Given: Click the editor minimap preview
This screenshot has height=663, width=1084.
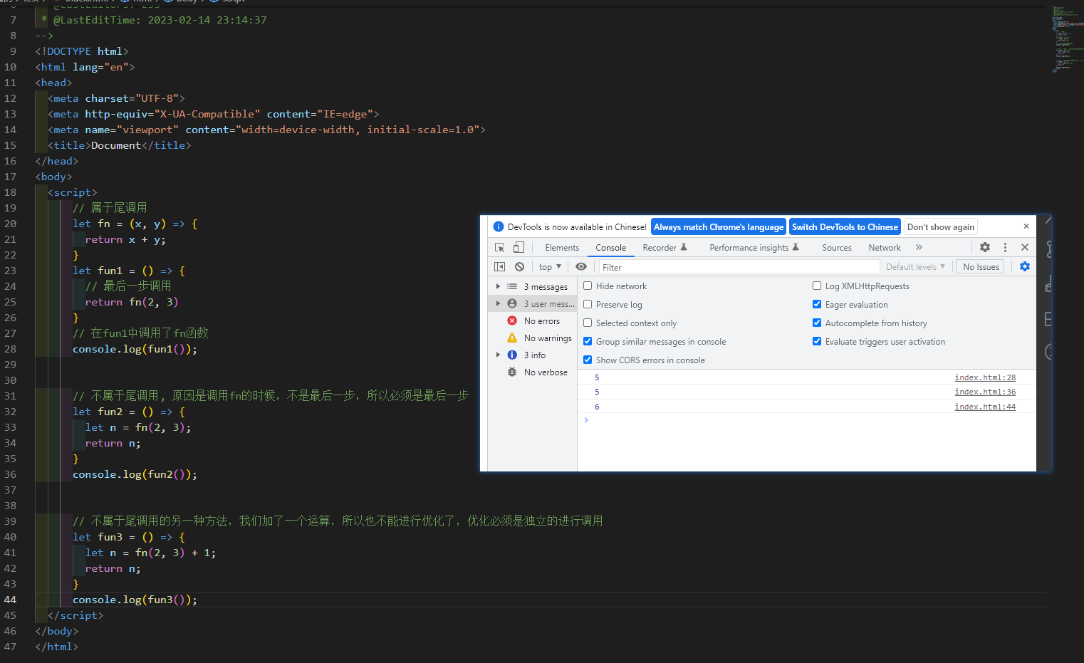Looking at the screenshot, I should [1066, 39].
